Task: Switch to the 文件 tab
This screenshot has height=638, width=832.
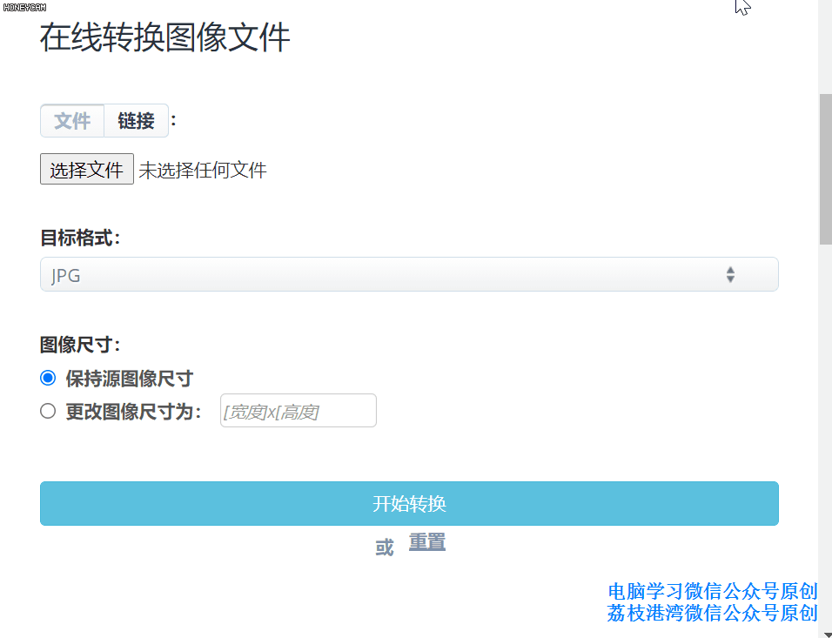Action: click(x=72, y=121)
